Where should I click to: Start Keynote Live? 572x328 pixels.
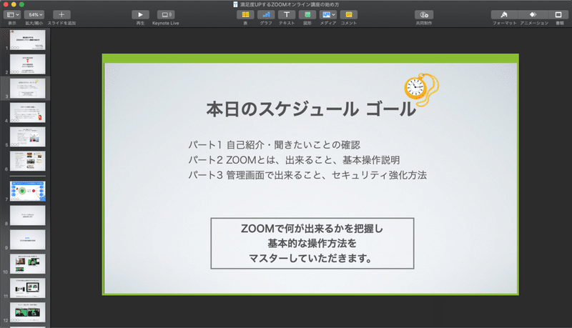point(166,14)
